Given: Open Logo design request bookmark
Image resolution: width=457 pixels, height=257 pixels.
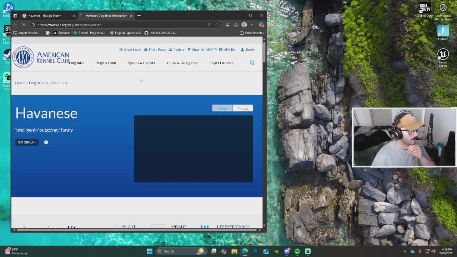Looking at the screenshot, I should pyautogui.click(x=125, y=33).
